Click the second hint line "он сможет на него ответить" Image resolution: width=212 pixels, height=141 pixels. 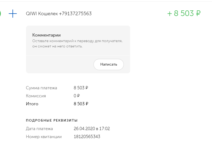pyautogui.click(x=57, y=46)
